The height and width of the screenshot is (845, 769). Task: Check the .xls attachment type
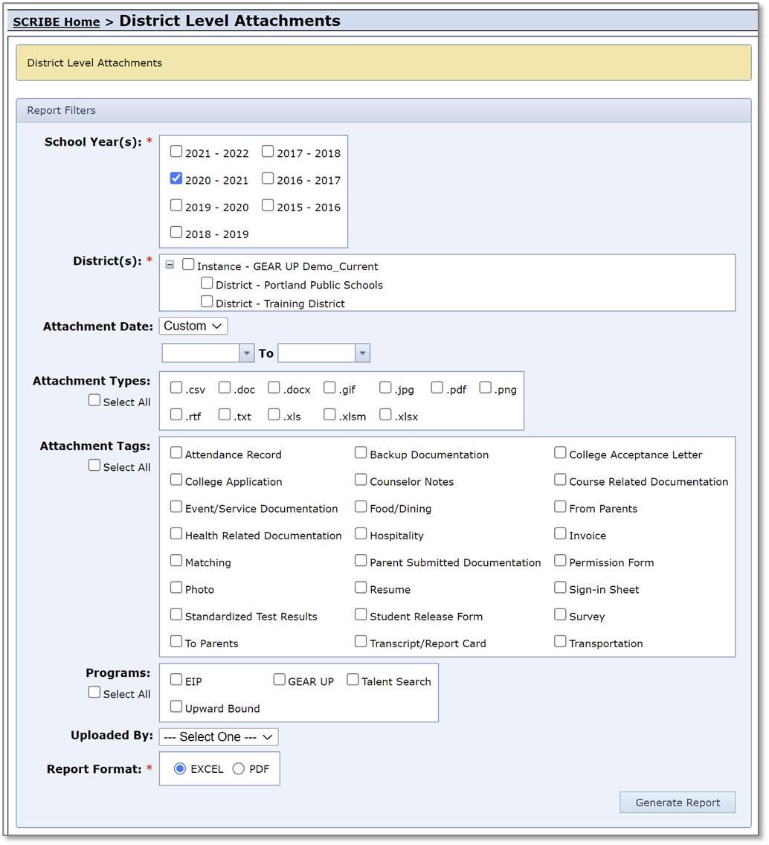tap(274, 414)
